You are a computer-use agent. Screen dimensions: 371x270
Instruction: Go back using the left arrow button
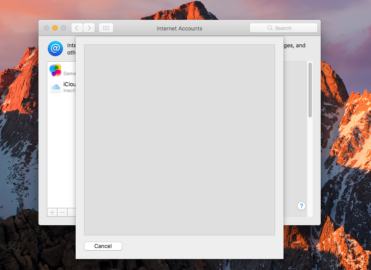[x=77, y=28]
